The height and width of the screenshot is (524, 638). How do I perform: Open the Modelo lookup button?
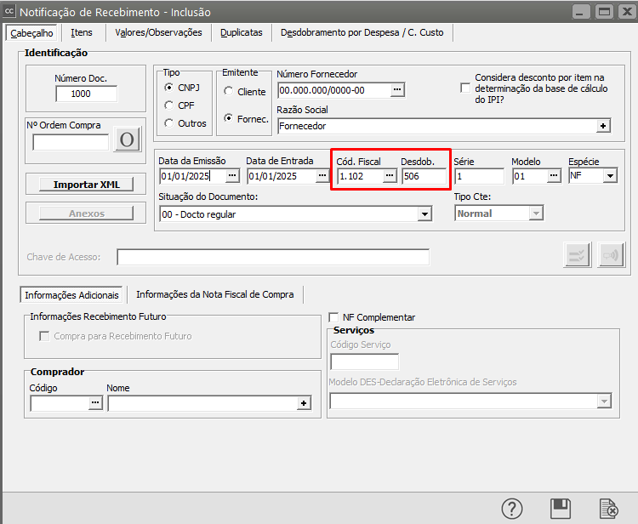(554, 176)
